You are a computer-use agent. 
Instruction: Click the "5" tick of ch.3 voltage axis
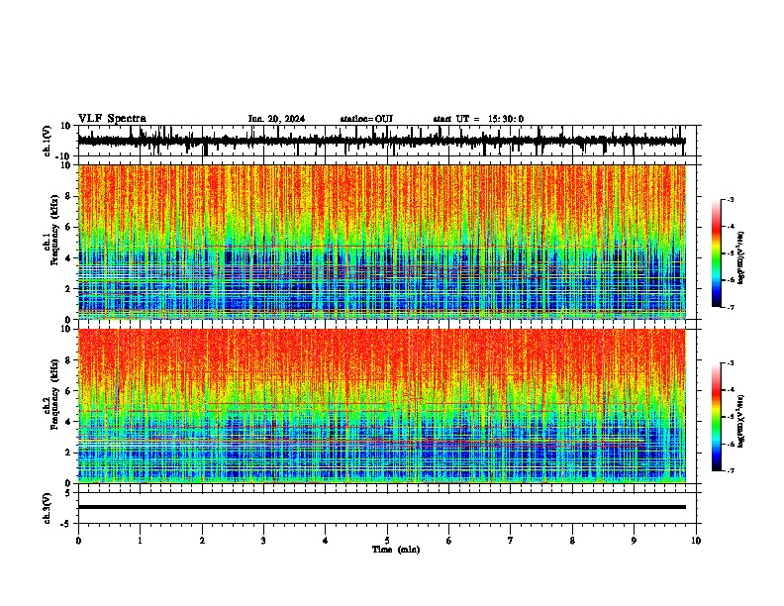click(x=68, y=493)
